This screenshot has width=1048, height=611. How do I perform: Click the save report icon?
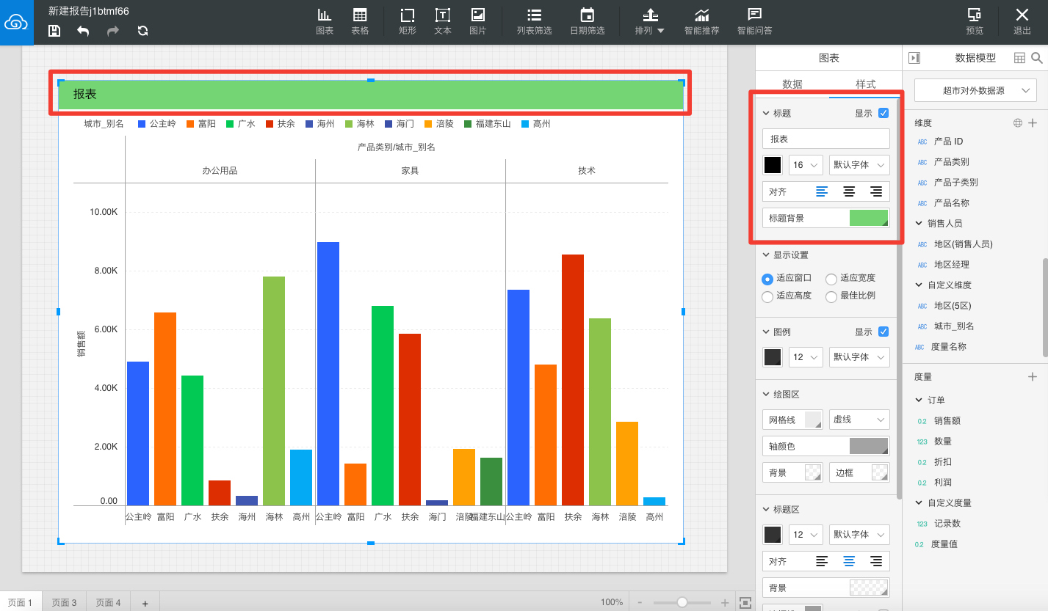pyautogui.click(x=54, y=31)
